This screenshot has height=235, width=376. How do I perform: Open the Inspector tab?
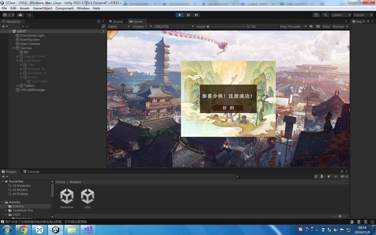tap(357, 21)
